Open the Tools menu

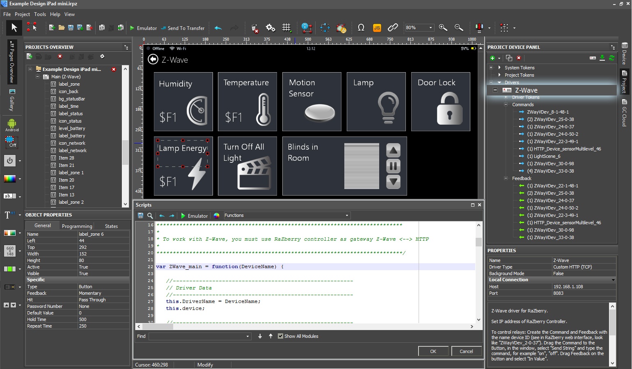(40, 14)
